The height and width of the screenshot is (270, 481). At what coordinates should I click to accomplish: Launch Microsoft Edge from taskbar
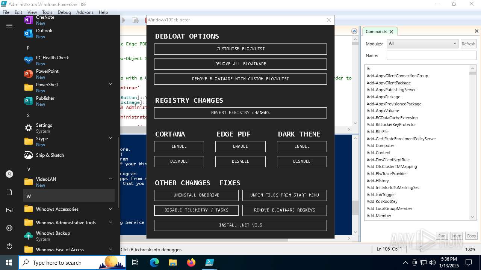tap(154, 262)
